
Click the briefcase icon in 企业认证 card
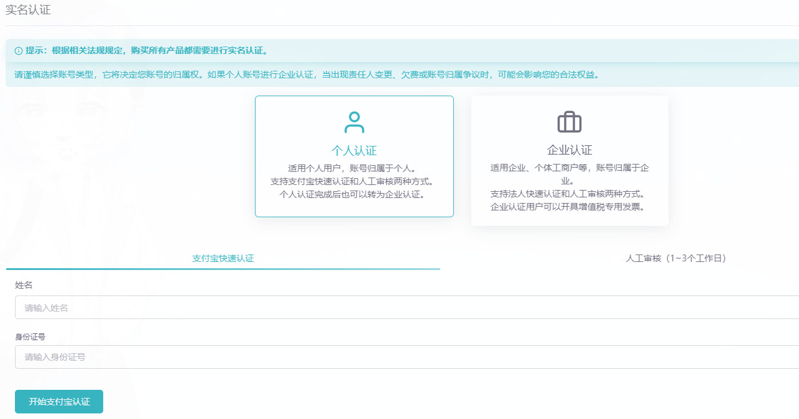[570, 122]
